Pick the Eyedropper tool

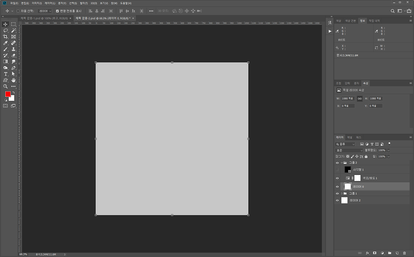tap(6, 43)
